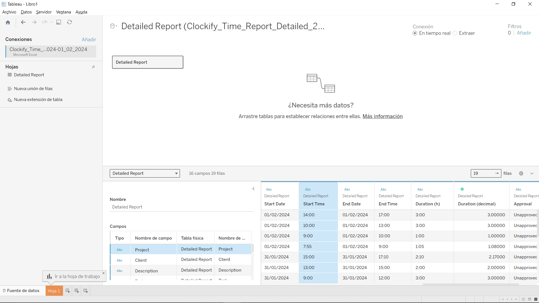This screenshot has width=539, height=303.
Task: Expand the redo button dropdown arrow
Action: pyautogui.click(x=51, y=22)
